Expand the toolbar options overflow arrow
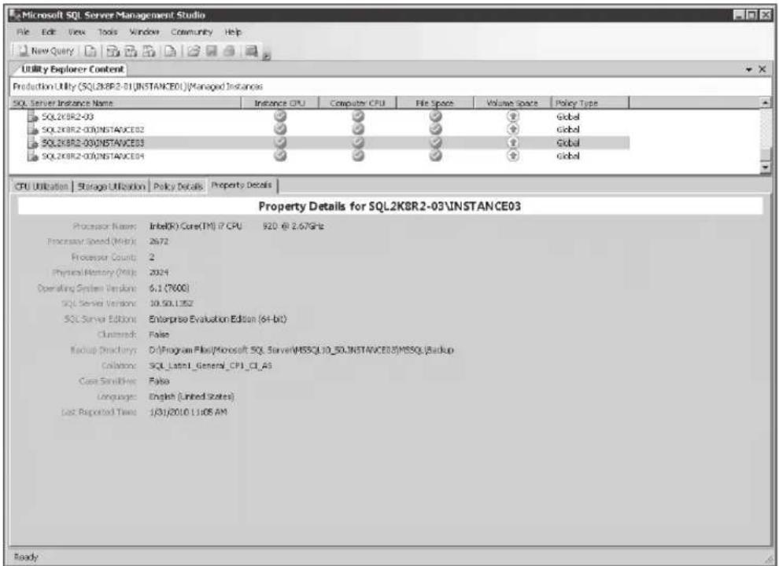Viewport: 779px width, 566px height. [x=266, y=56]
